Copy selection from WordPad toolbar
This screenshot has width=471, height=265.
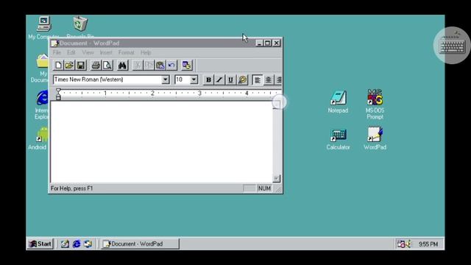click(149, 66)
